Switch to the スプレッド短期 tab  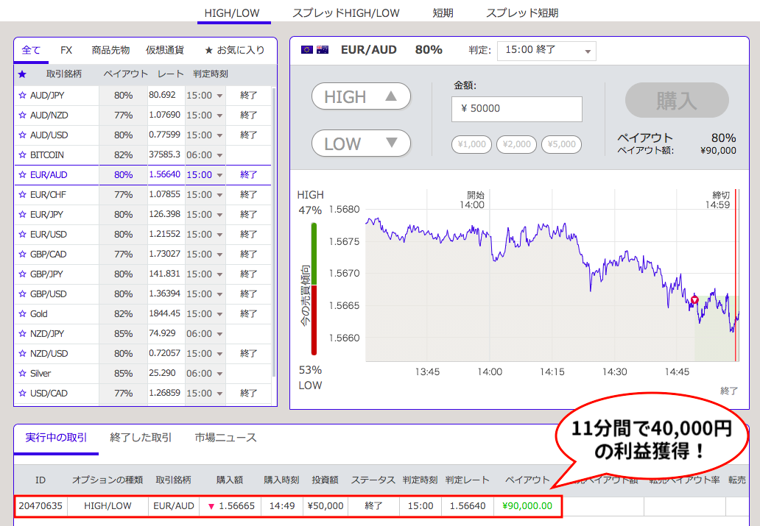point(522,13)
